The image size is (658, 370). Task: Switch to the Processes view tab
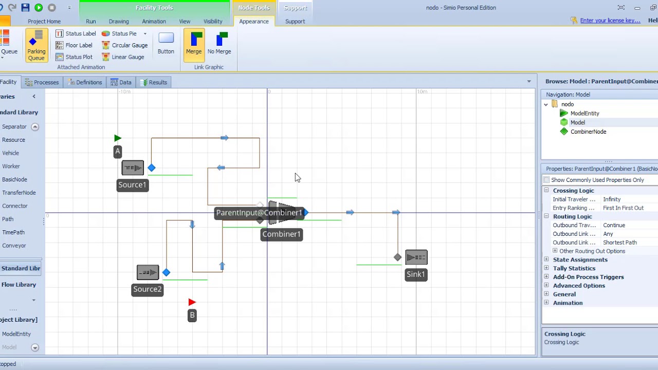point(42,82)
